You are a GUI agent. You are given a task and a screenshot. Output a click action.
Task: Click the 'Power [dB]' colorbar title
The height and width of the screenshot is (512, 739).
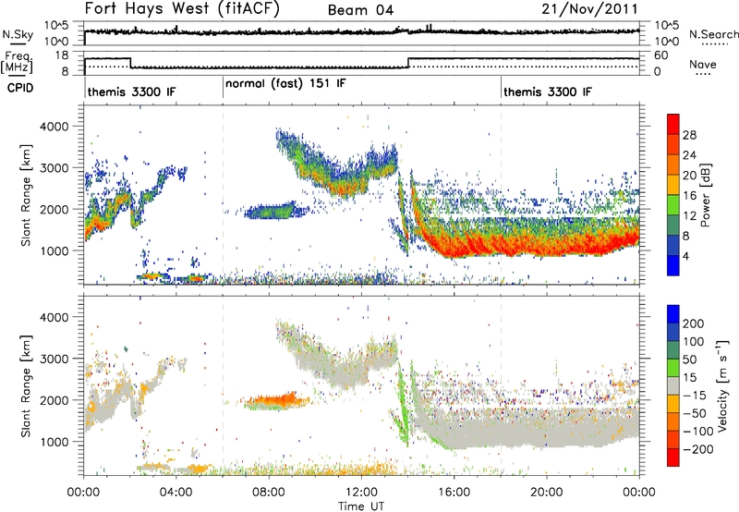(x=705, y=195)
